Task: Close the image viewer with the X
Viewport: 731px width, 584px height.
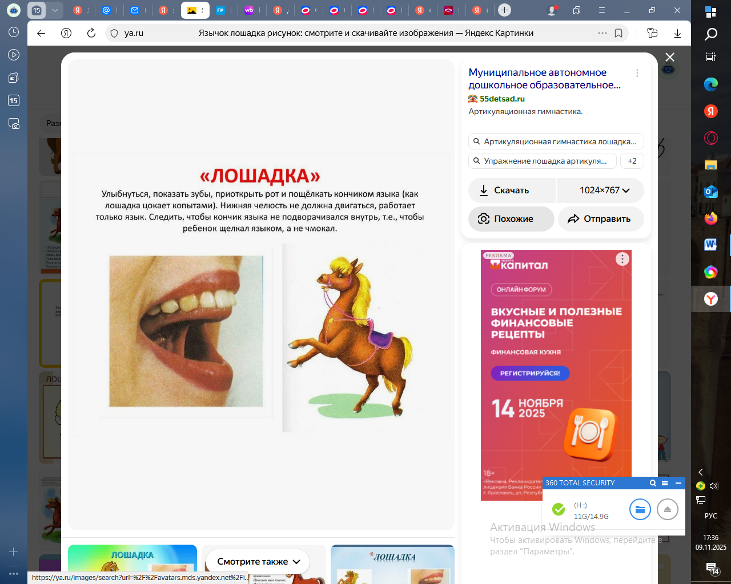Action: point(670,57)
